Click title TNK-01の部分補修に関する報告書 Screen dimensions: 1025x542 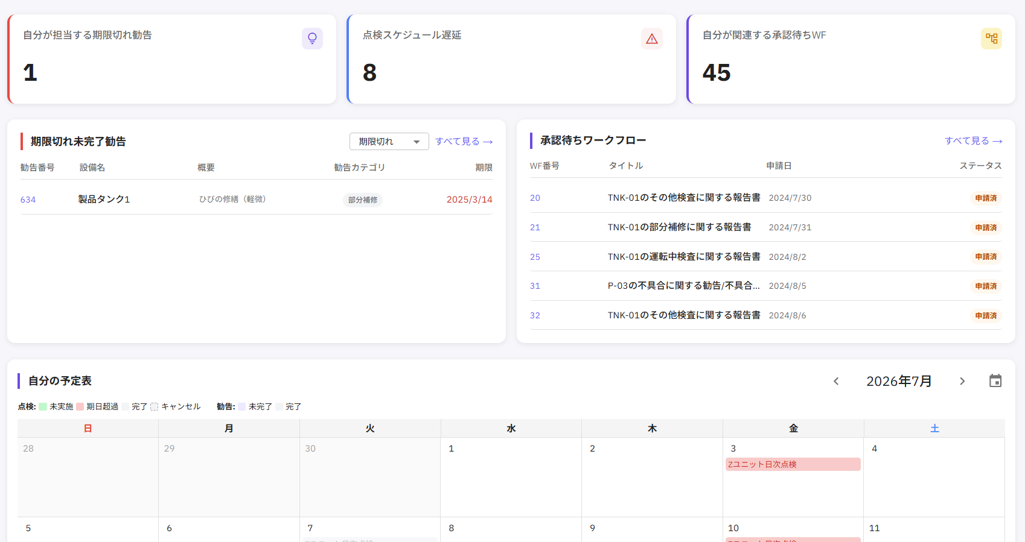[679, 227]
